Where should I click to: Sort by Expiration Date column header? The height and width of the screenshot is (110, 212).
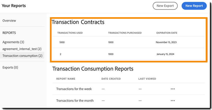(x=167, y=33)
